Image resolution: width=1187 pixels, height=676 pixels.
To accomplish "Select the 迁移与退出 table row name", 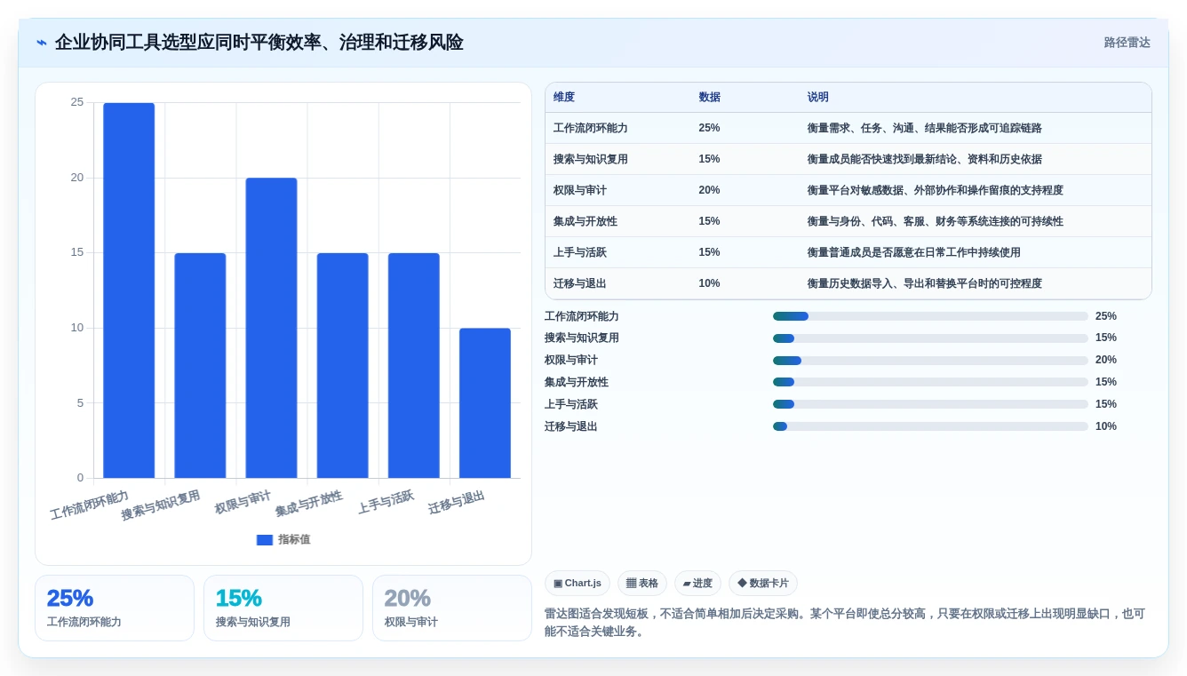I will (x=580, y=283).
